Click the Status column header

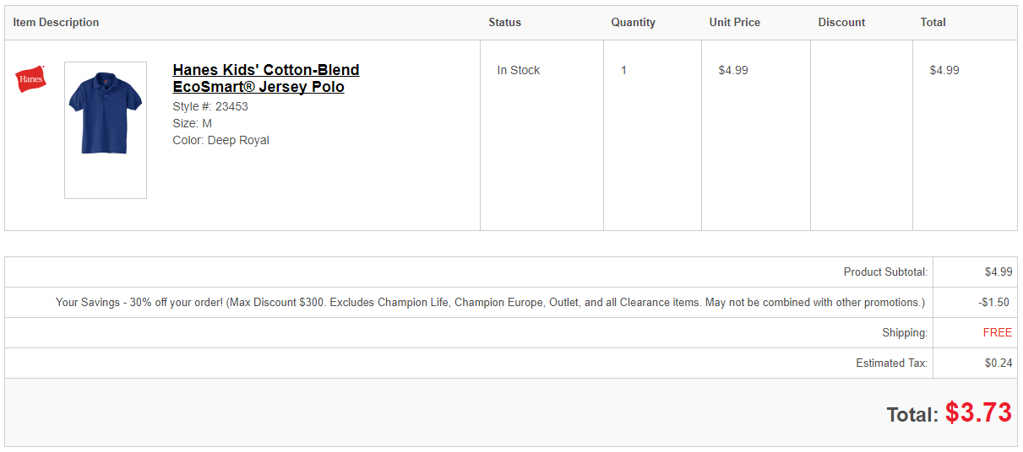click(x=504, y=23)
